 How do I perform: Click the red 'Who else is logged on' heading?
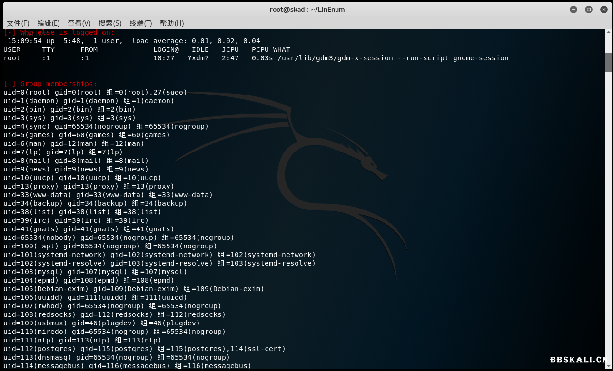(59, 32)
